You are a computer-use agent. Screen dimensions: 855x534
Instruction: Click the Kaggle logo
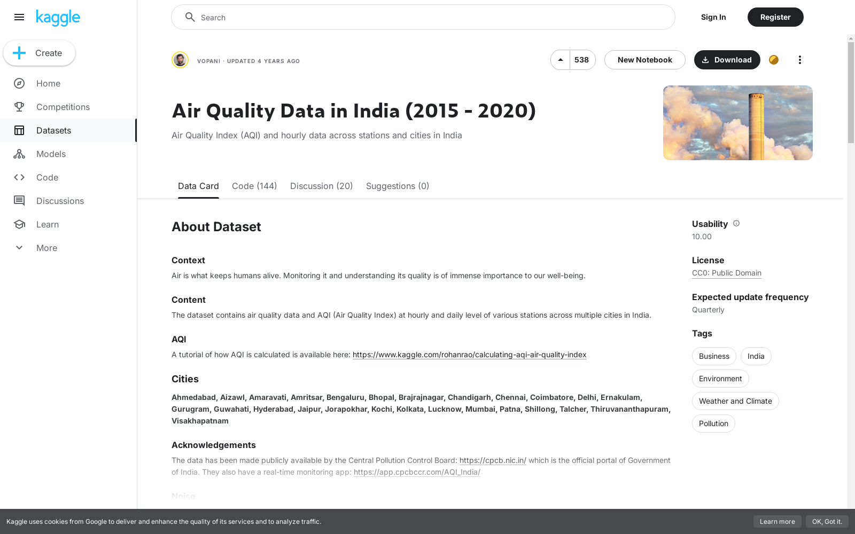(58, 18)
